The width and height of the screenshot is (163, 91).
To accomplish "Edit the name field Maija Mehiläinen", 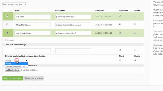I will [33, 25].
